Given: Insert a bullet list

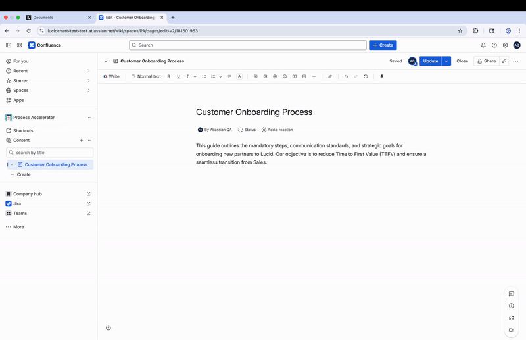Looking at the screenshot, I should click(x=204, y=76).
